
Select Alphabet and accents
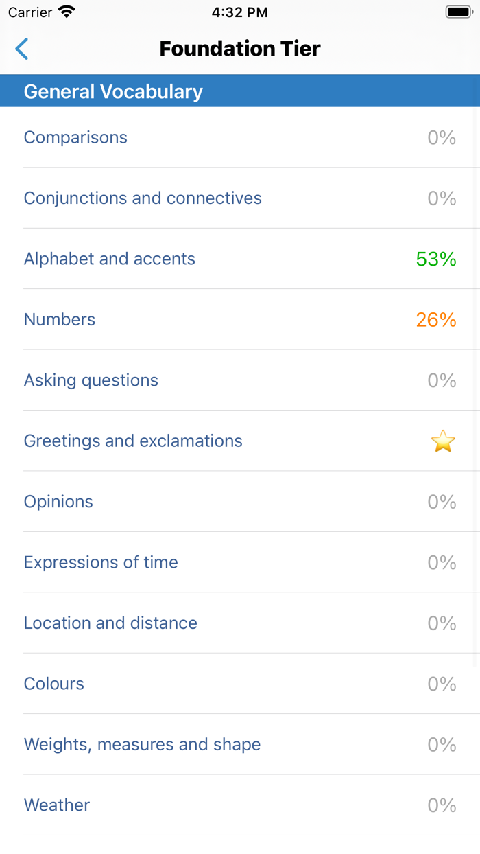109,259
